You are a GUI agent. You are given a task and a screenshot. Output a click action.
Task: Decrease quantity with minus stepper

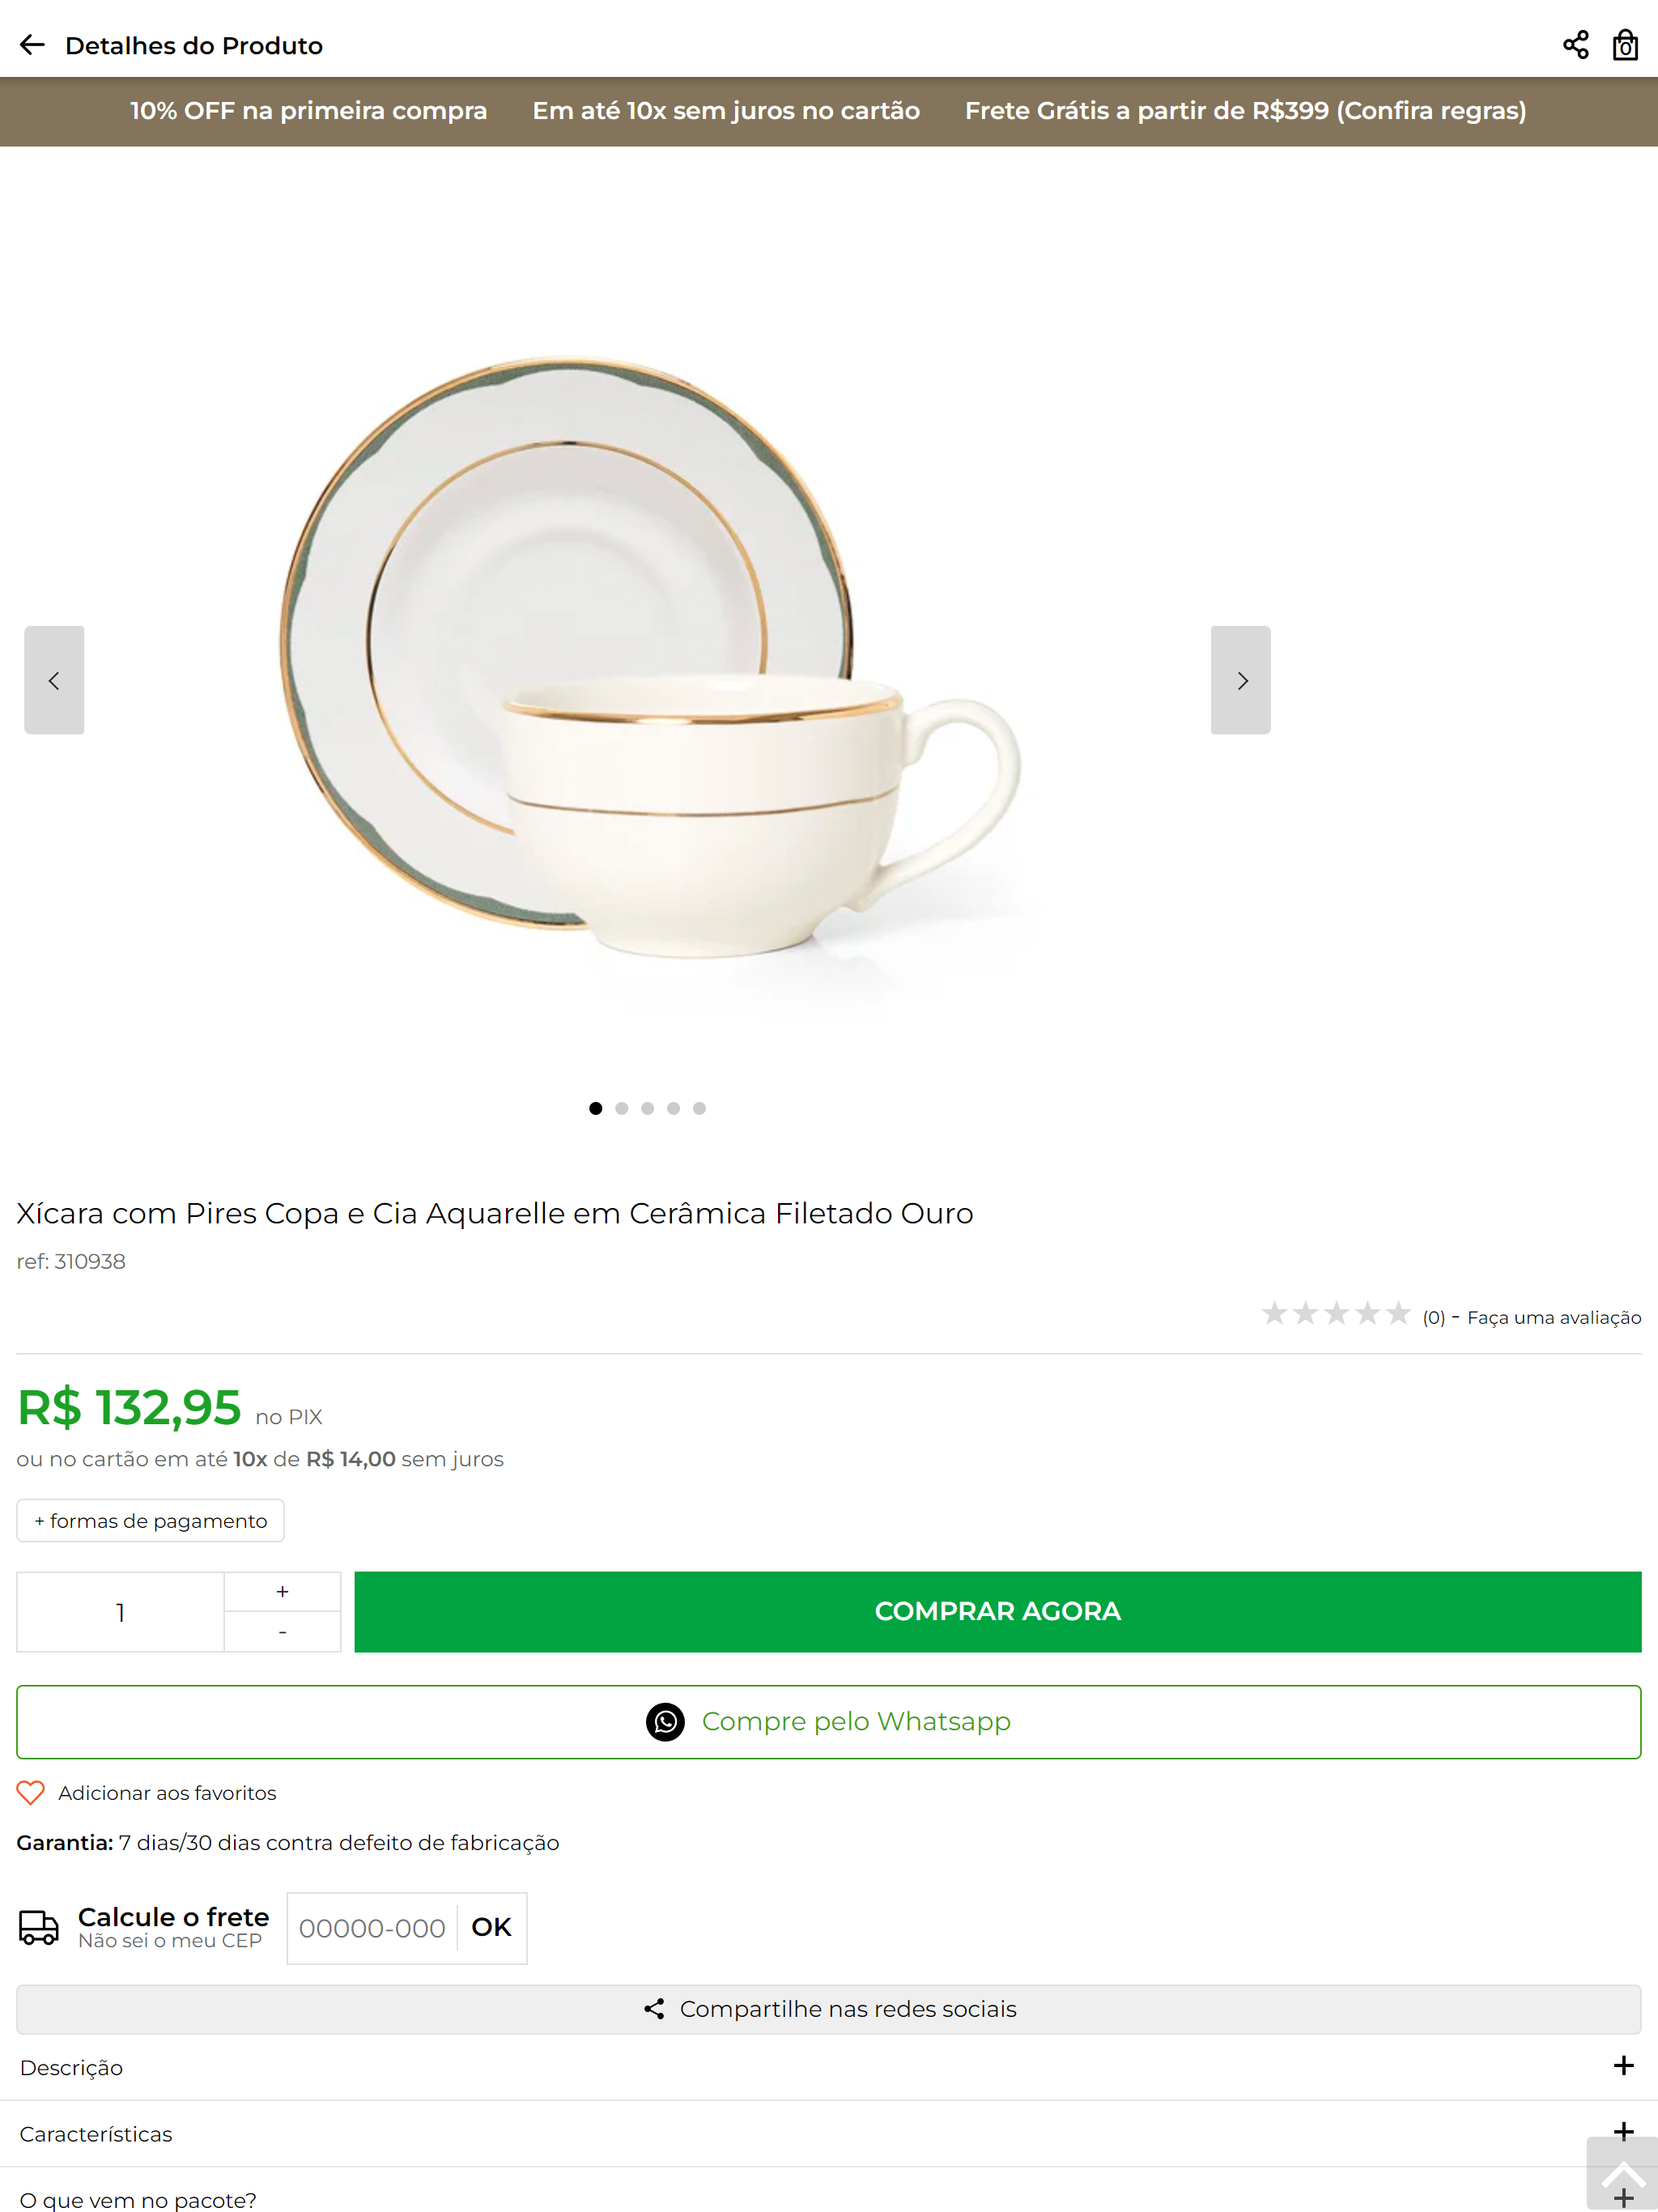[x=283, y=1632]
